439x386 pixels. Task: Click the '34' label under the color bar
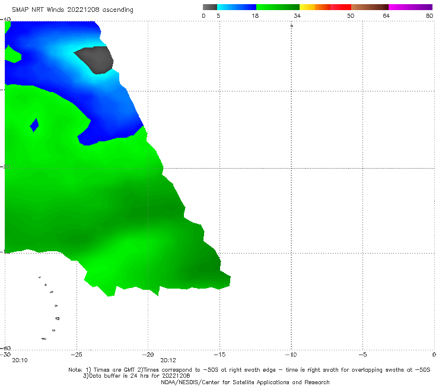click(x=297, y=16)
